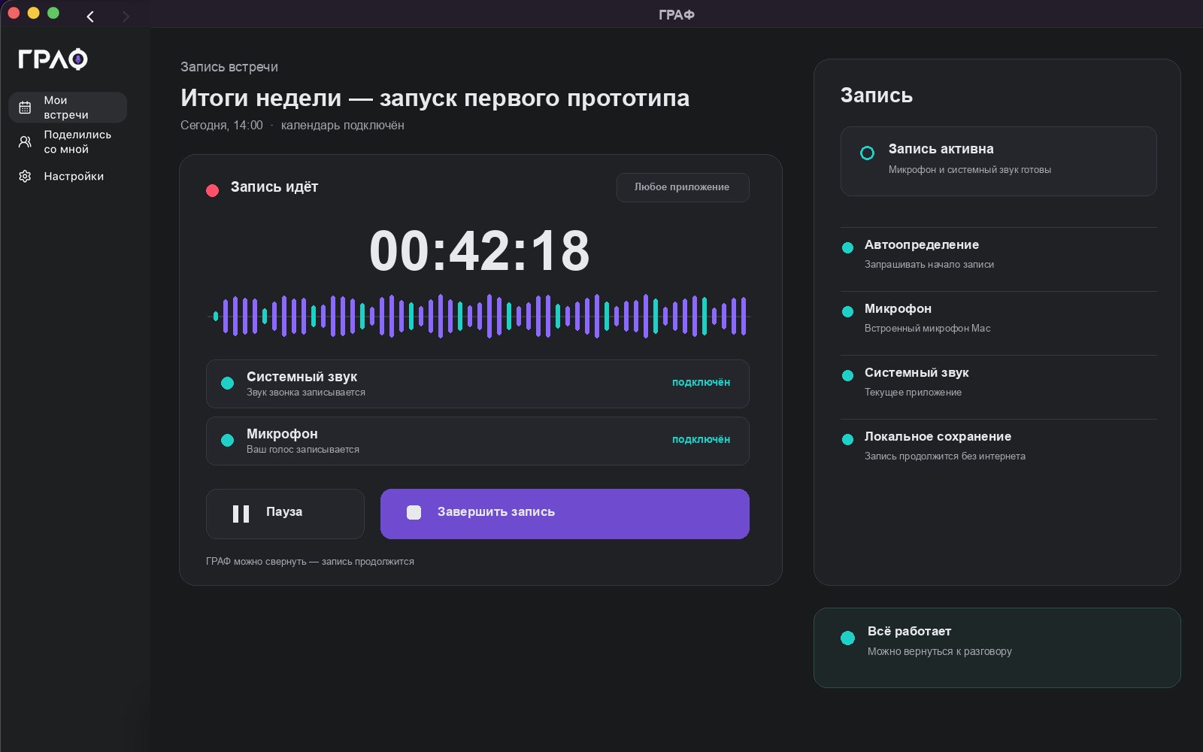Click the meeting title Итоги недели
Screen dimensions: 1203x752
coord(435,98)
